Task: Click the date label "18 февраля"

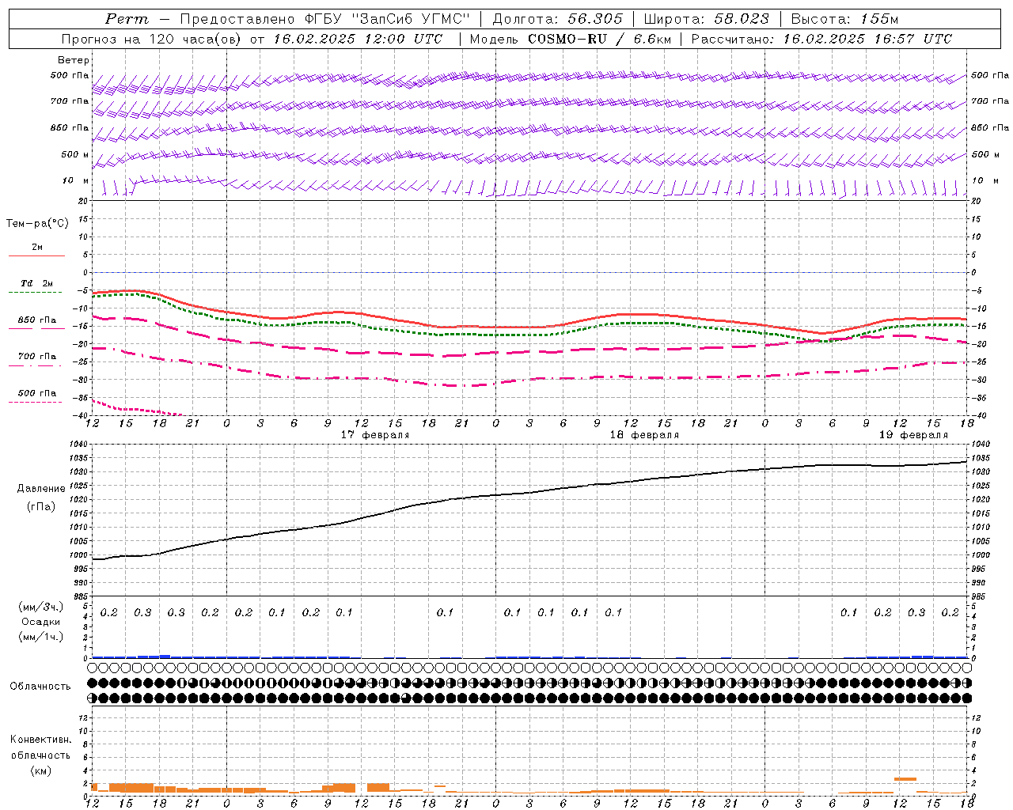Action: click(644, 435)
